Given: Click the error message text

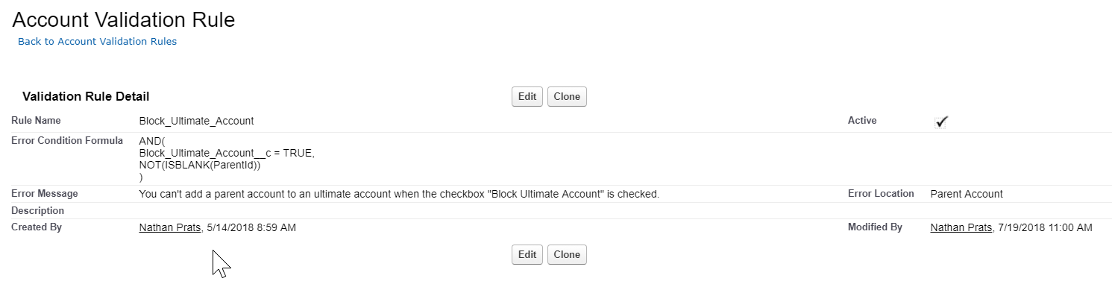Looking at the screenshot, I should pos(399,194).
